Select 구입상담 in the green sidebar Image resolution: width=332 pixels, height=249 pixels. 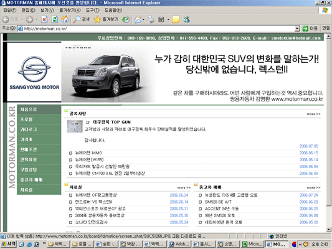(39, 170)
